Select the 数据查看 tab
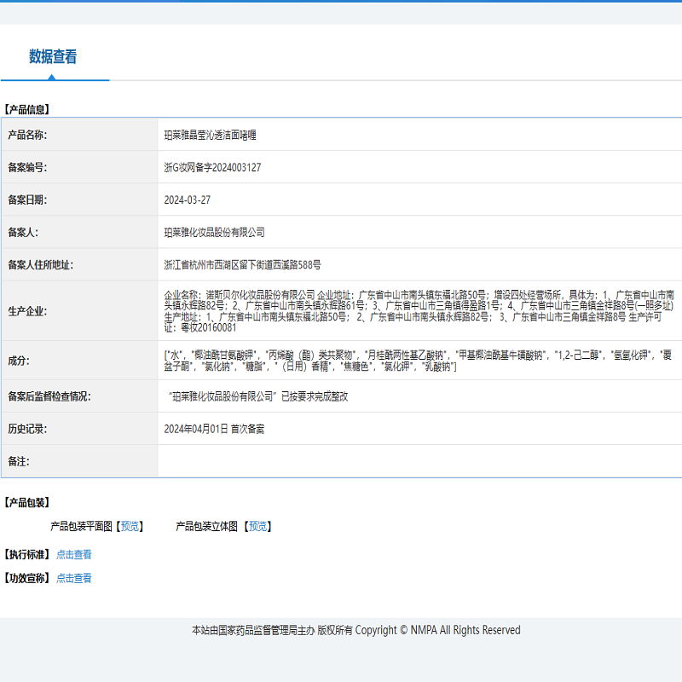The width and height of the screenshot is (682, 682). 53,57
